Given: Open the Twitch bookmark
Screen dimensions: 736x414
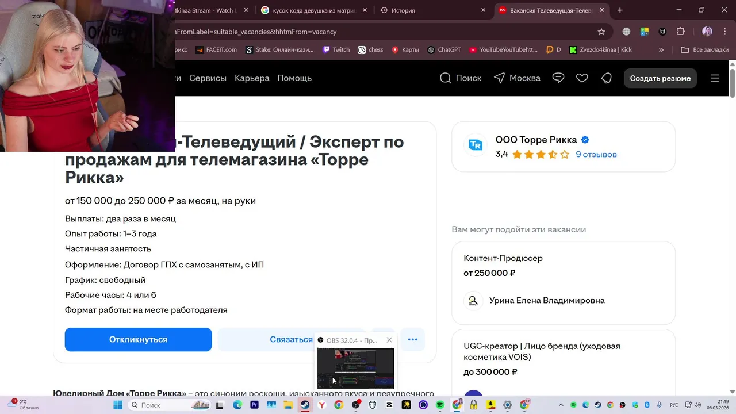Looking at the screenshot, I should pos(336,50).
